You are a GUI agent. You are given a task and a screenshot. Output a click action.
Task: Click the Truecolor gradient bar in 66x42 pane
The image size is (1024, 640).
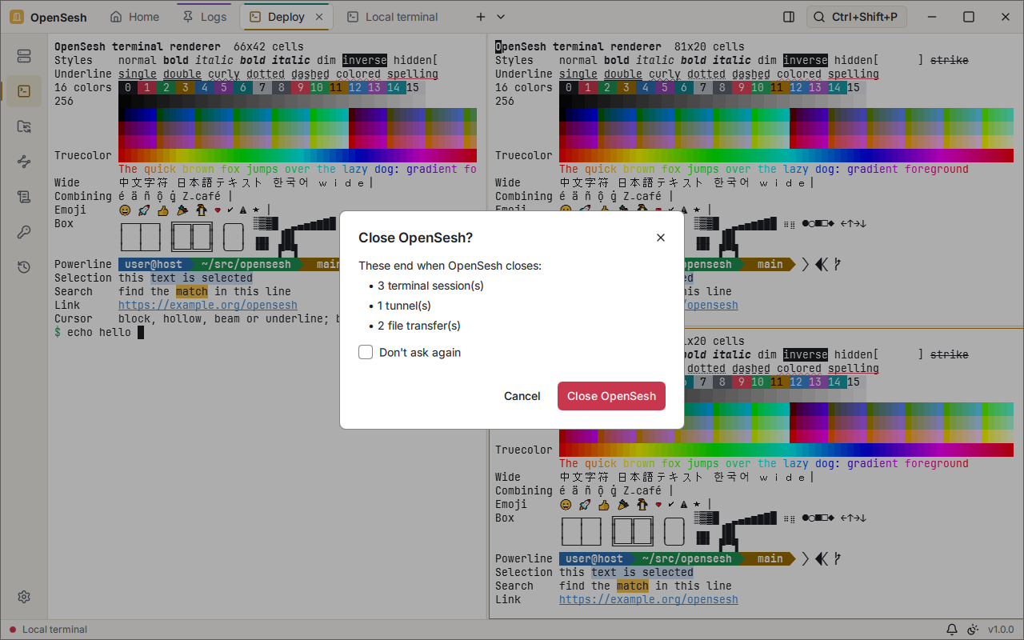pos(298,155)
